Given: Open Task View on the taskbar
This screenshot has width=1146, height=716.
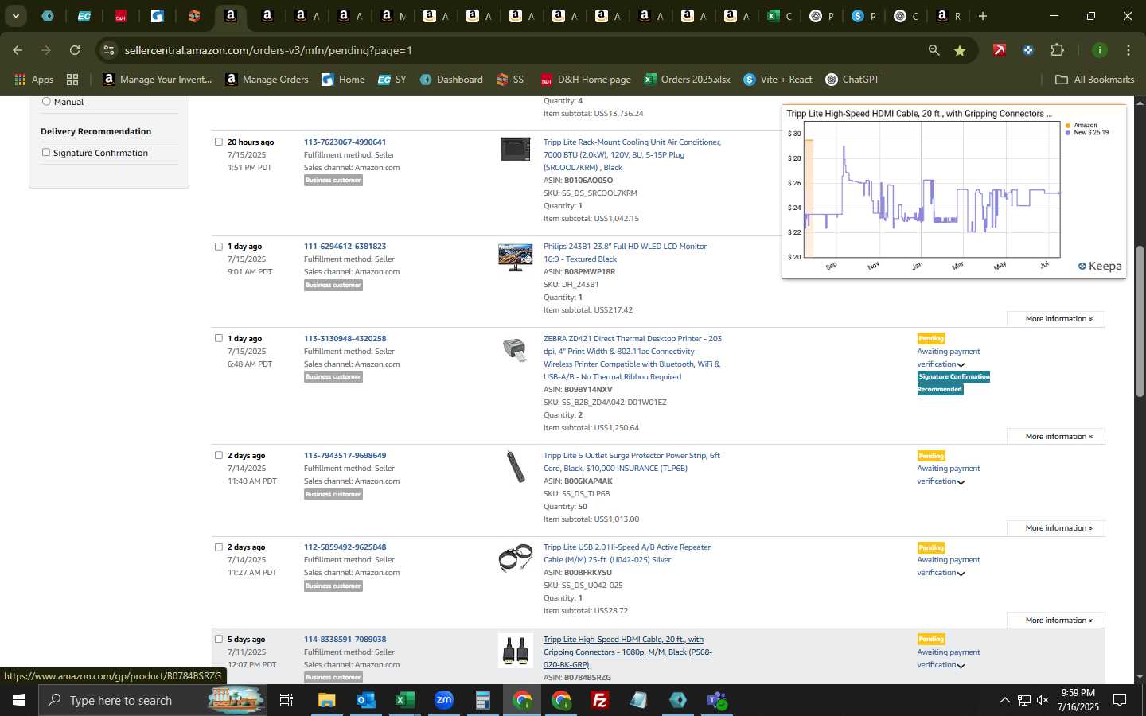Looking at the screenshot, I should click(x=286, y=700).
